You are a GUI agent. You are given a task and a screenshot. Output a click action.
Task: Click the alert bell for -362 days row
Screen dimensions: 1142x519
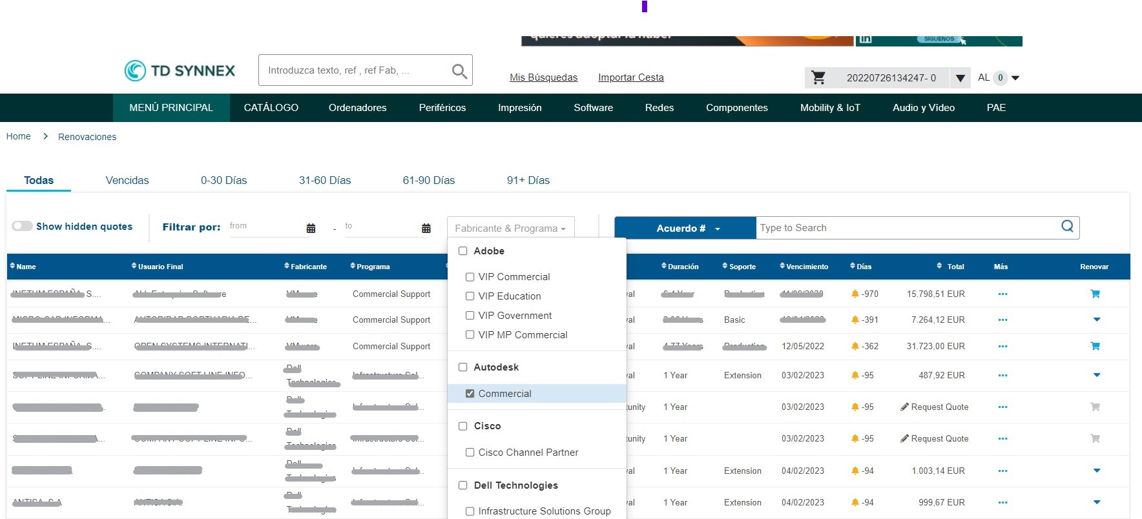[x=855, y=346]
